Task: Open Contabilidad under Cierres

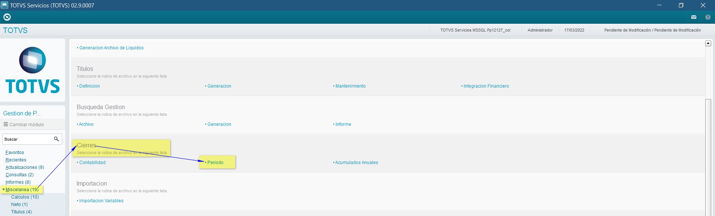Action: tap(92, 163)
